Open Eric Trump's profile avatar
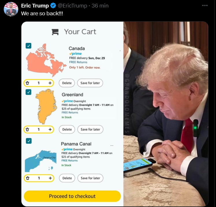This screenshot has width=216, height=207. tap(11, 9)
